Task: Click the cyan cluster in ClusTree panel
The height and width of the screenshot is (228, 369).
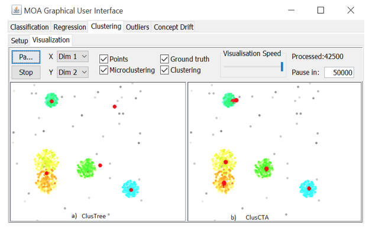Action: pos(130,189)
